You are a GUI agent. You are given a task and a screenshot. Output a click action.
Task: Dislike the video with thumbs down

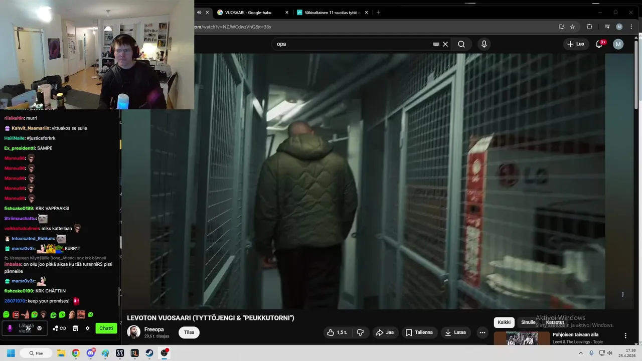[x=360, y=332]
